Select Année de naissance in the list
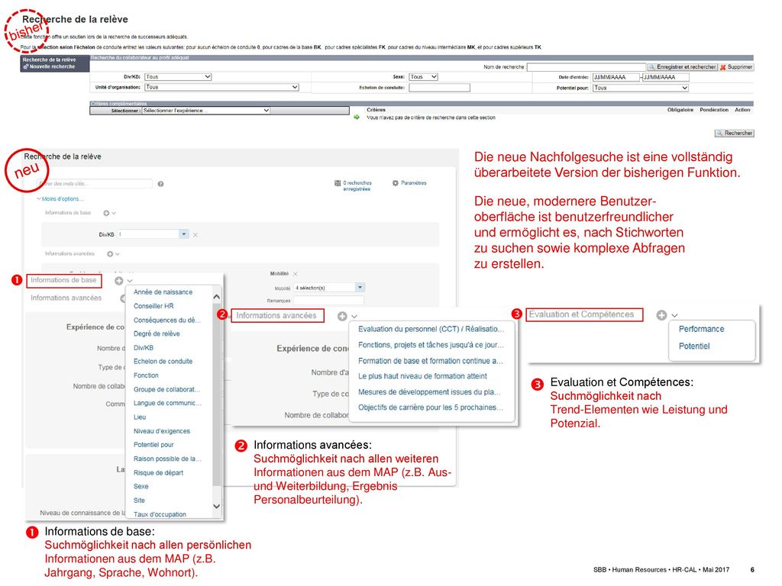 [x=163, y=292]
